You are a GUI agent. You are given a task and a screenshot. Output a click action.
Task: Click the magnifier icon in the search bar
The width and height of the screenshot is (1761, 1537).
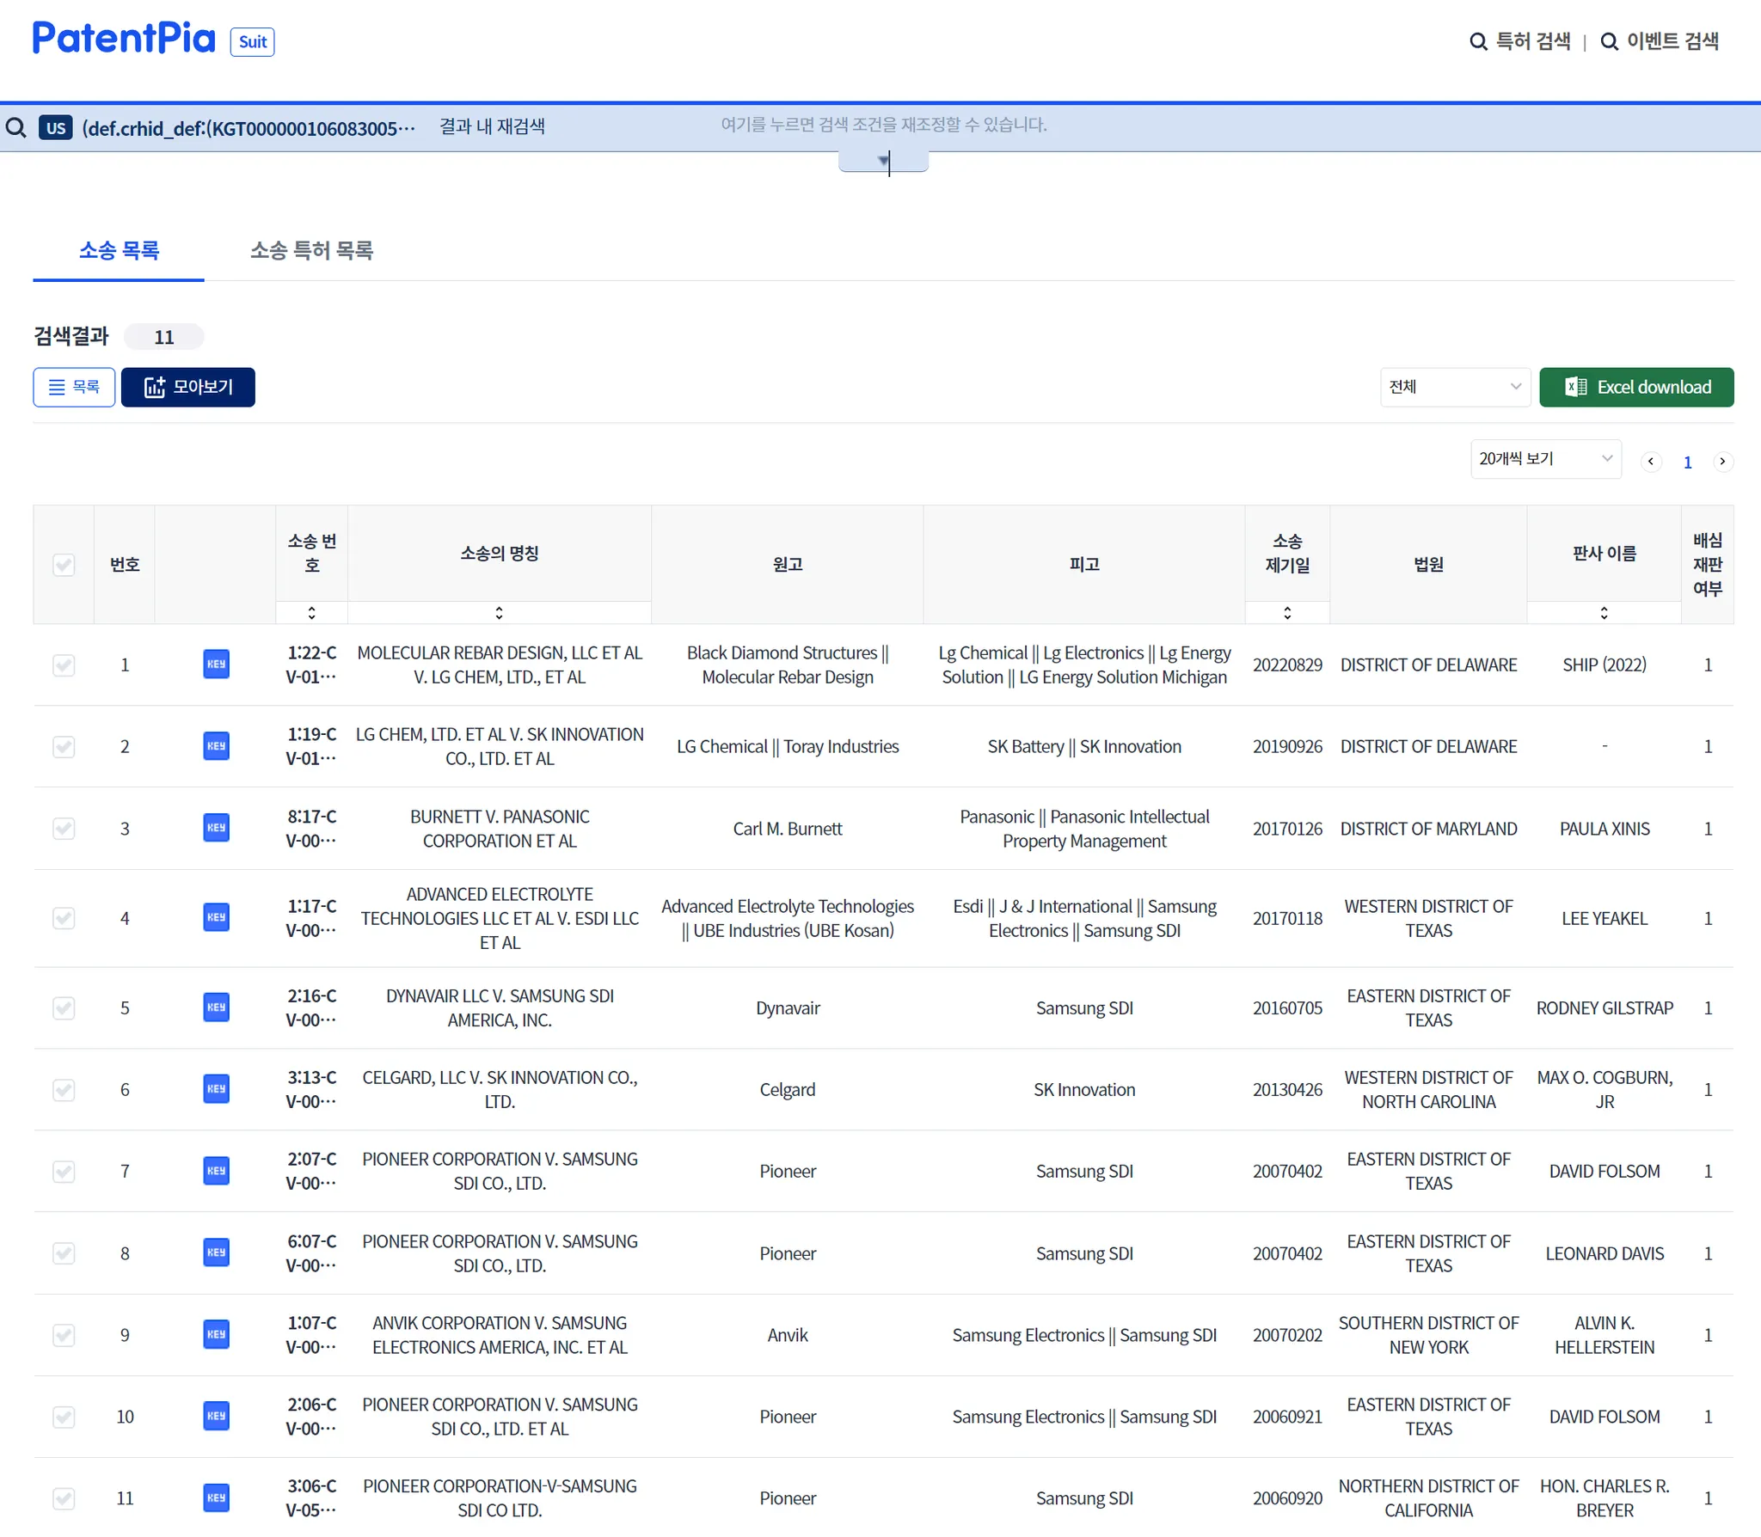click(16, 128)
